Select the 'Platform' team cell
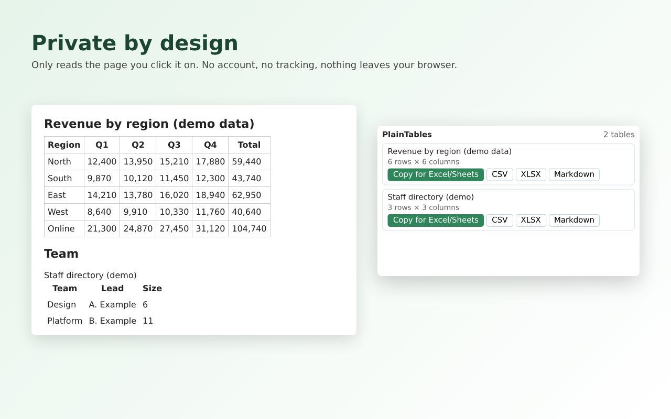Viewport: 671px width, 419px height. click(64, 321)
